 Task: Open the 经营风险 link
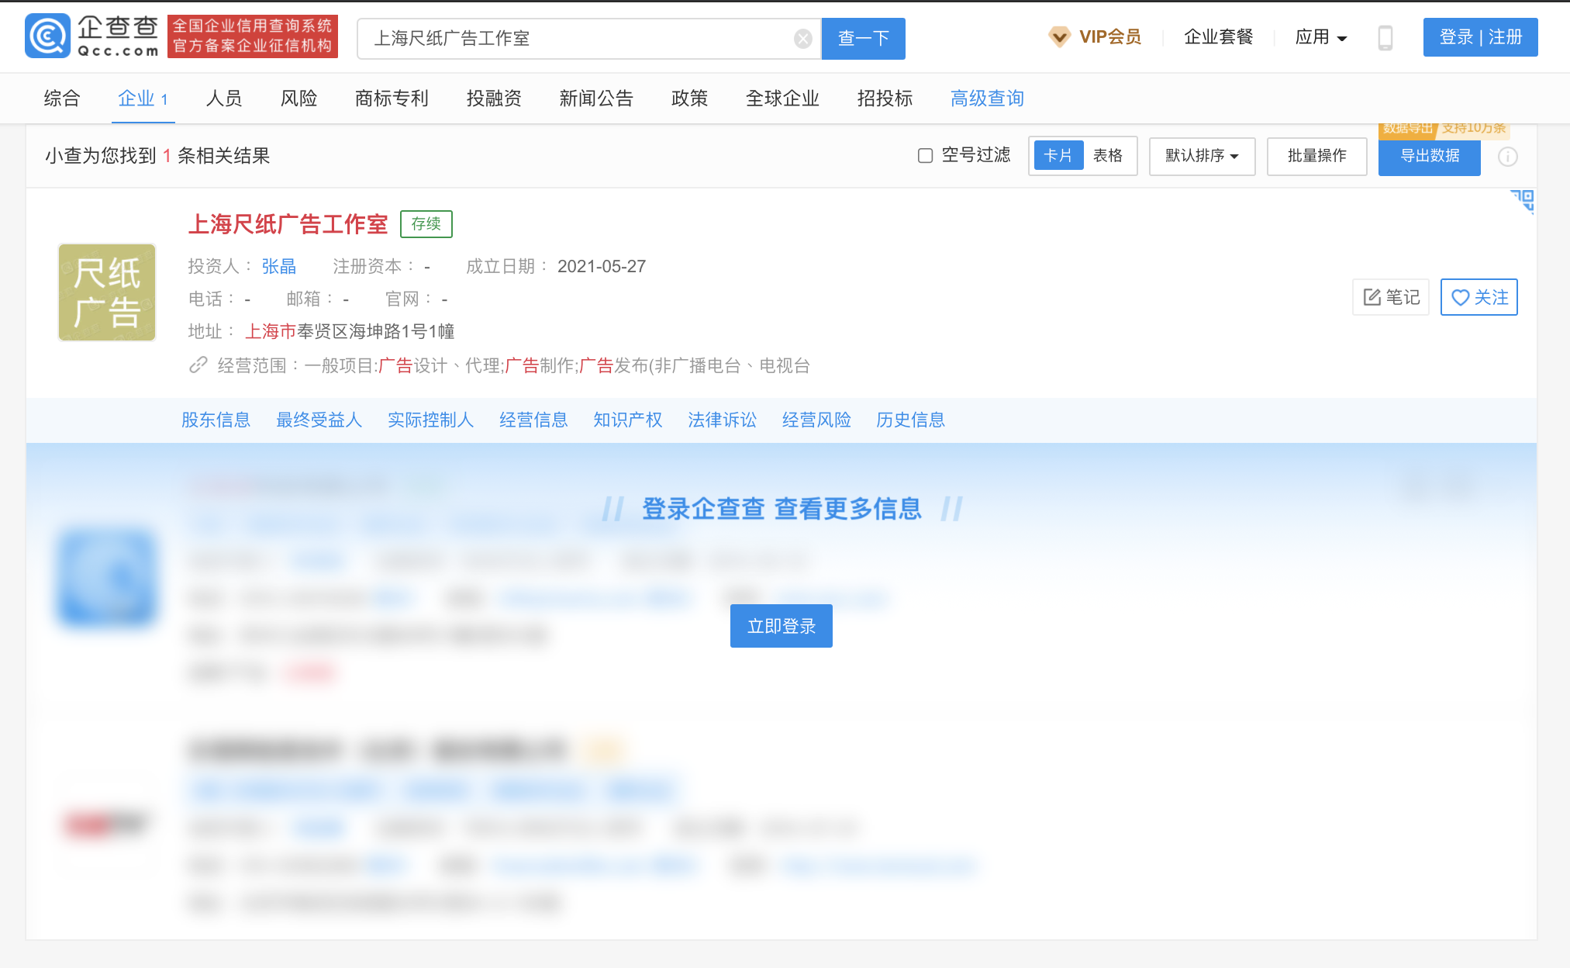point(816,420)
